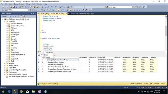Open the Help menu

pyautogui.click(x=45, y=4)
